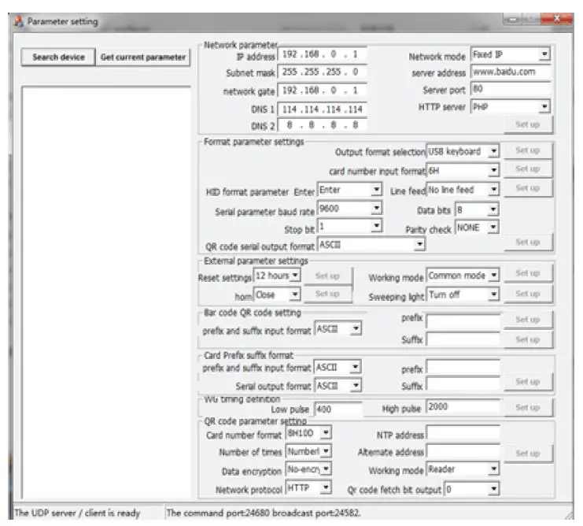Open the Stop bit dropdown
Screen dimensions: 583x526
[x=377, y=226]
